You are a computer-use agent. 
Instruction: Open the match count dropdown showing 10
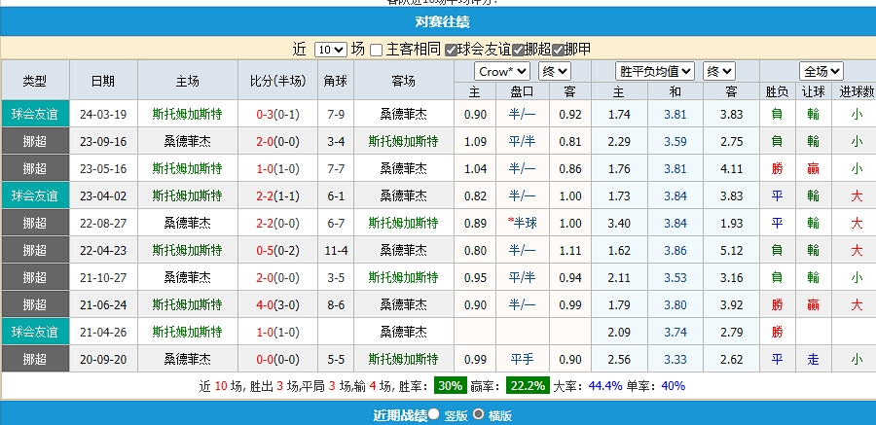click(330, 49)
